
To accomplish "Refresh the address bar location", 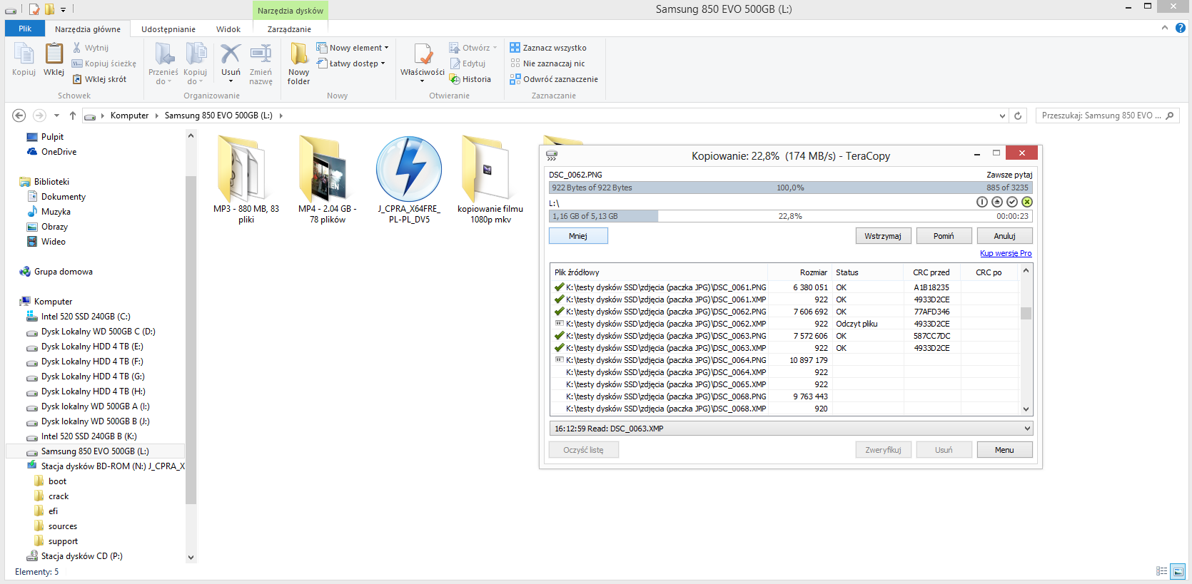I will pyautogui.click(x=1018, y=116).
